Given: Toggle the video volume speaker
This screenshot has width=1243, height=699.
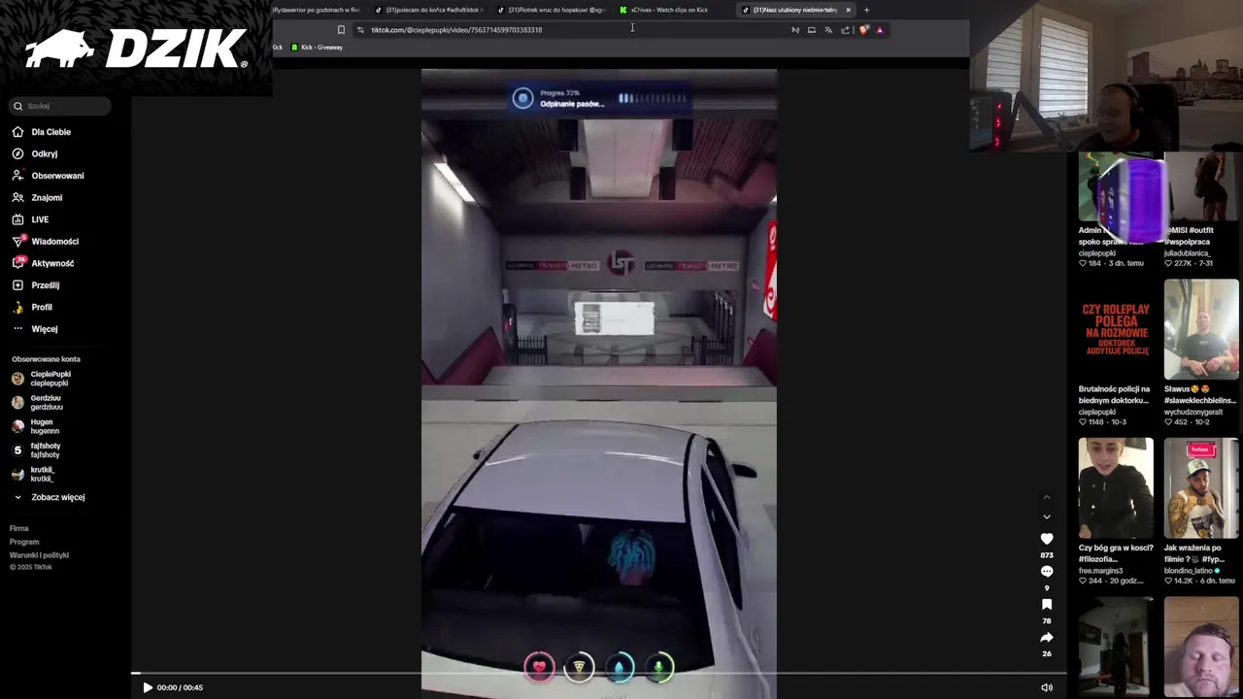Looking at the screenshot, I should (1047, 687).
